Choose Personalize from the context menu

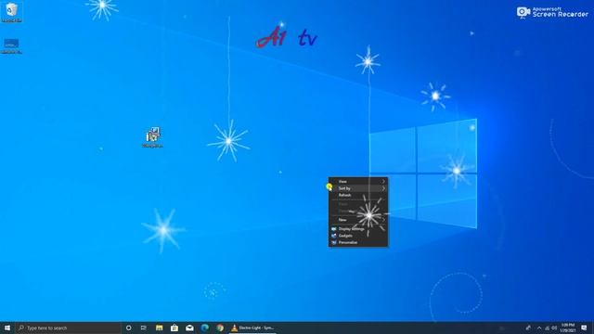coord(358,242)
